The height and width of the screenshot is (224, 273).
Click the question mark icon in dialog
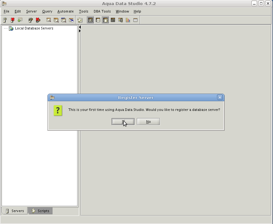(x=58, y=110)
